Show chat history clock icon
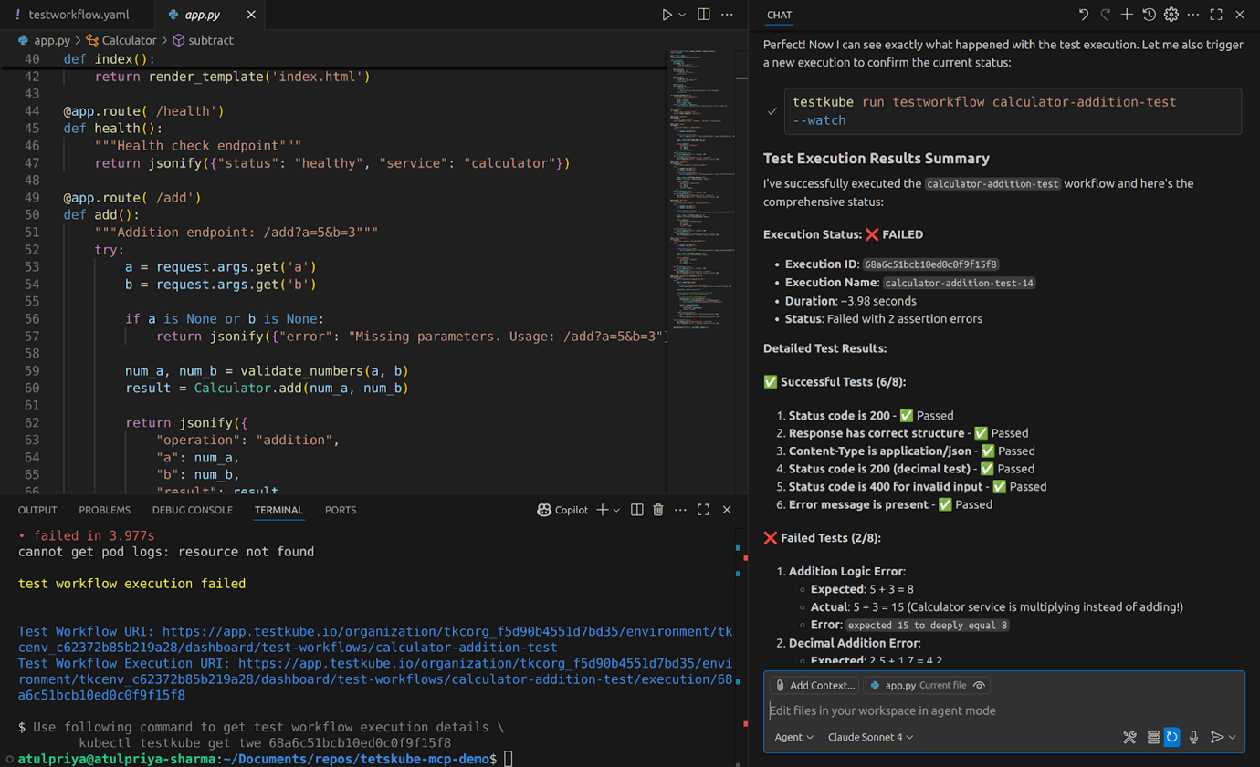 pyautogui.click(x=1149, y=15)
